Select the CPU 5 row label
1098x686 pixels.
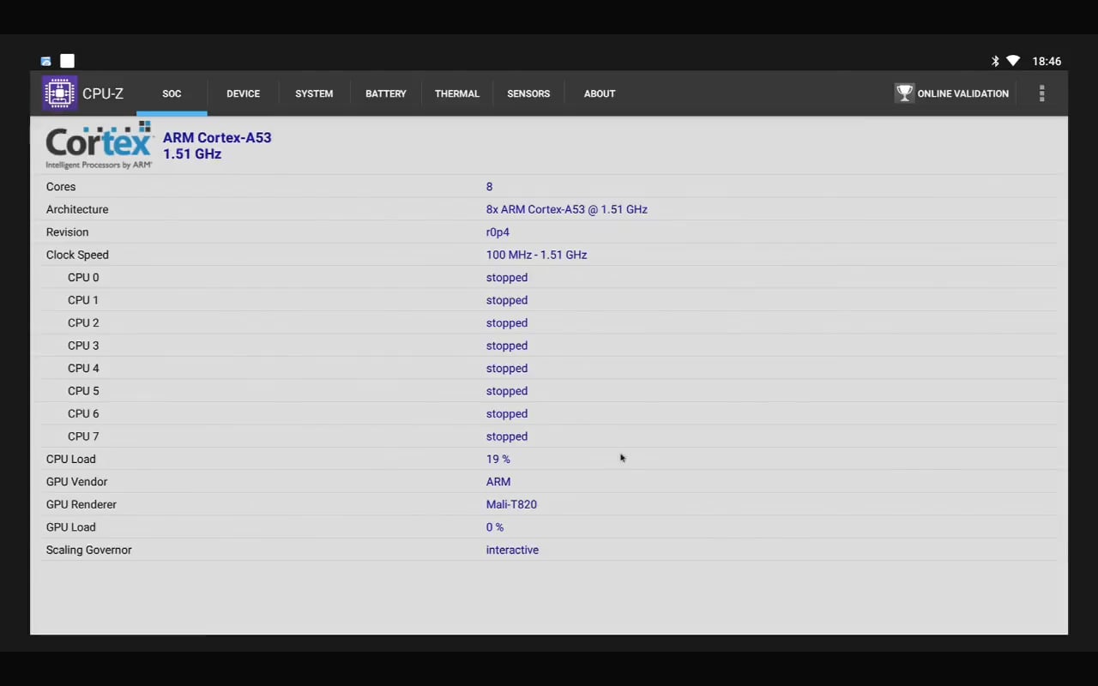click(x=83, y=391)
